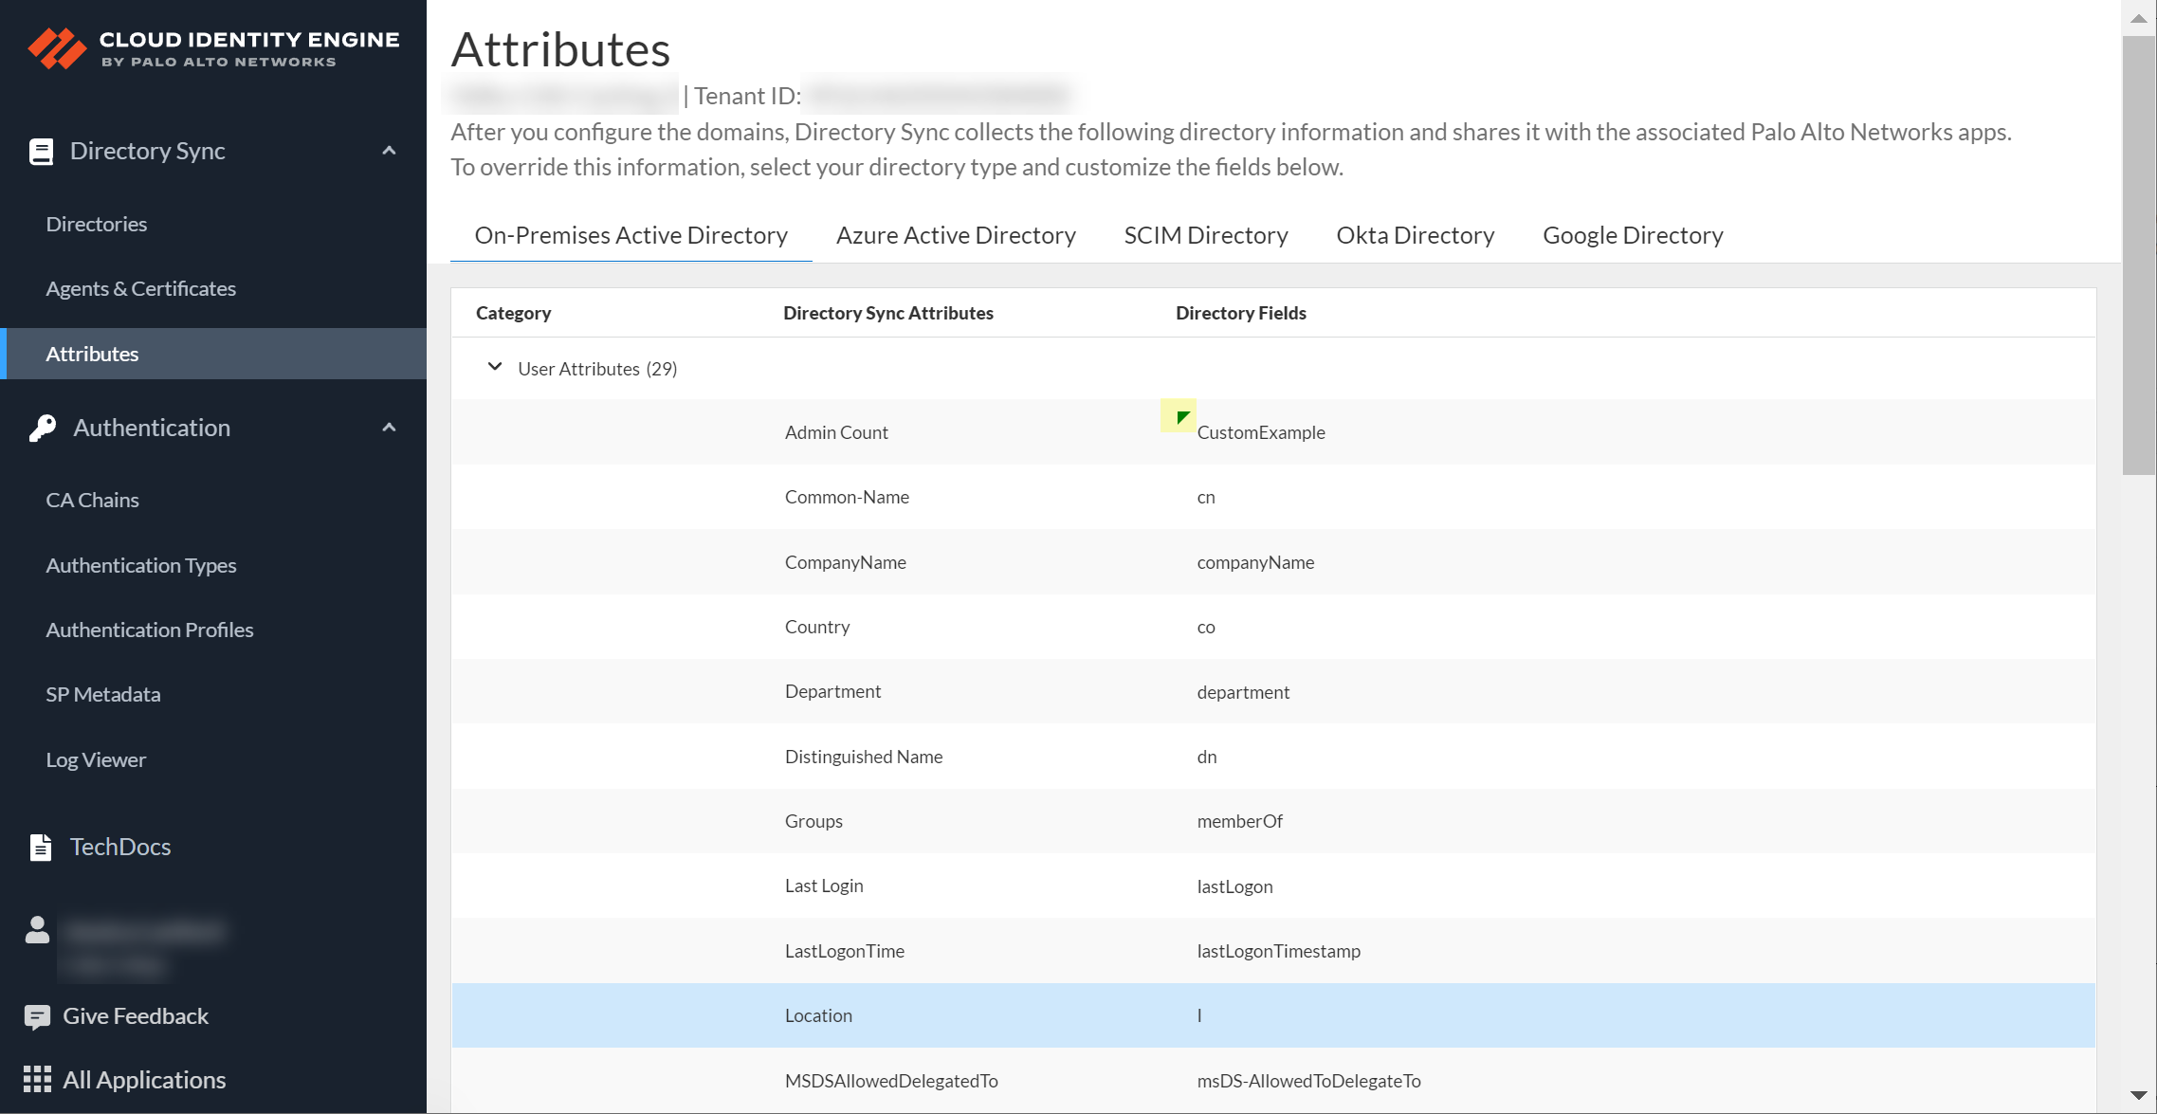The width and height of the screenshot is (2157, 1114).
Task: Open TechDocs document icon
Action: point(41,848)
